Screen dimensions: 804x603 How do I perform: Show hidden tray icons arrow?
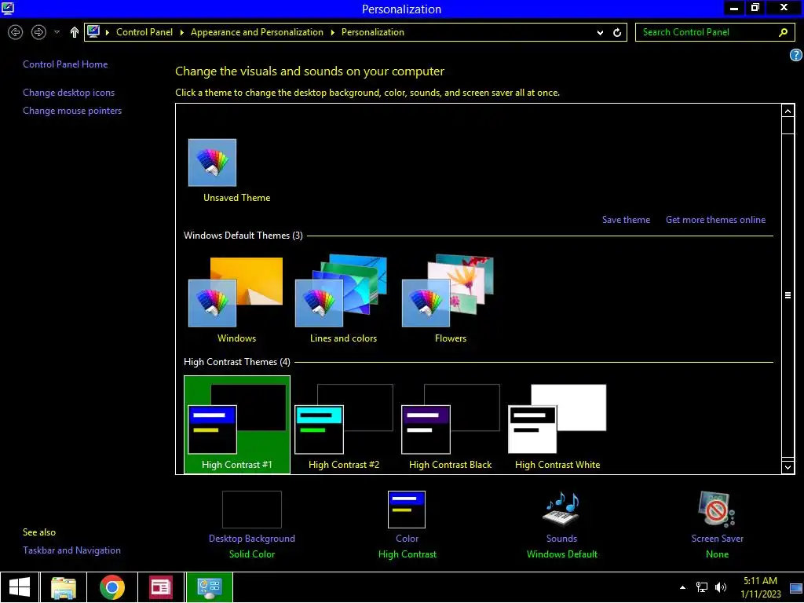tap(682, 587)
